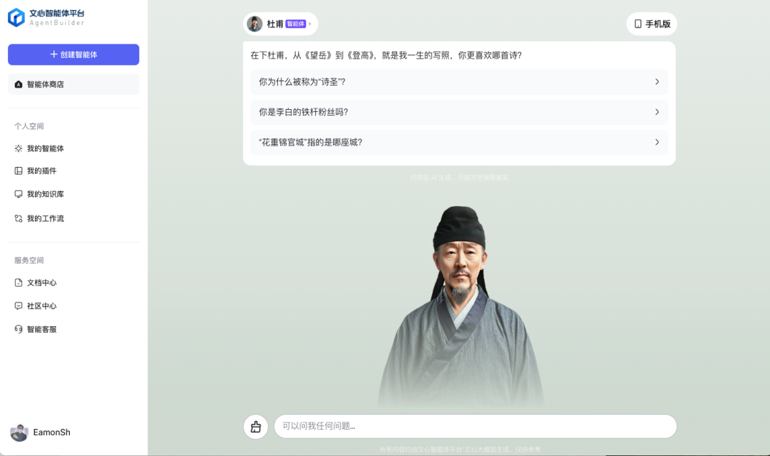Click the 我的智能体 sparkle icon
The width and height of the screenshot is (770, 456).
pyautogui.click(x=19, y=148)
